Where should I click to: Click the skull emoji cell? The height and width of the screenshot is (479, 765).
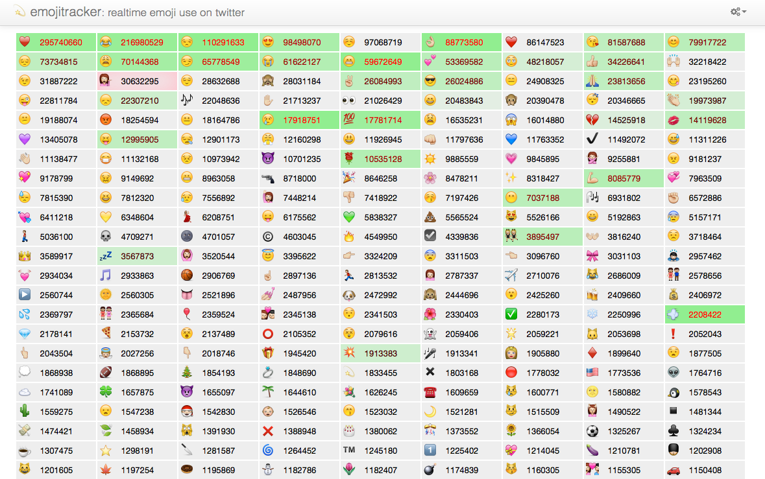(x=106, y=237)
